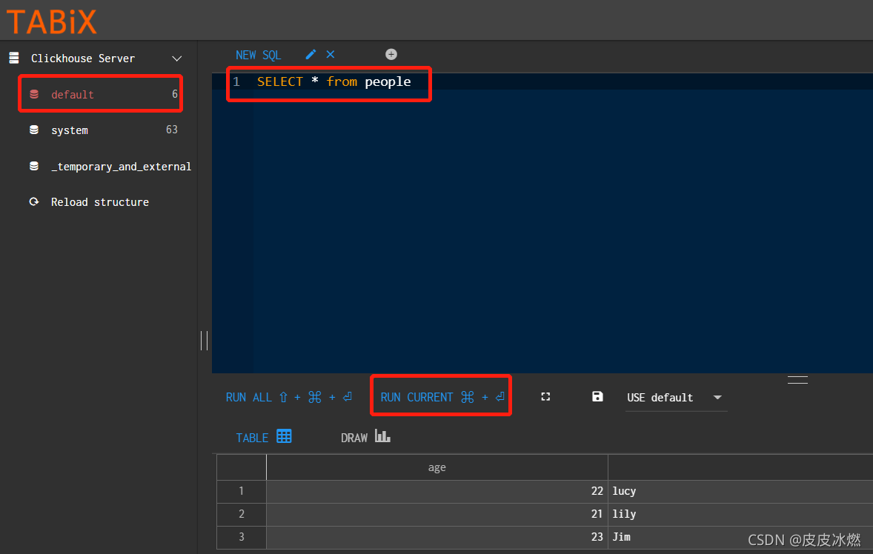Click the cell containing lucy

pyautogui.click(x=740, y=491)
